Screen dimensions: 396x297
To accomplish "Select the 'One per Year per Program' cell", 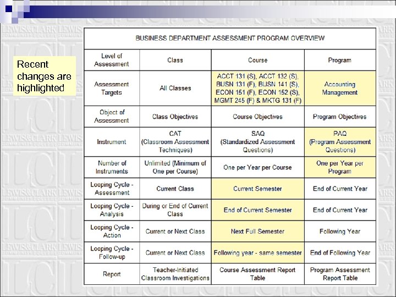I will click(340, 167).
